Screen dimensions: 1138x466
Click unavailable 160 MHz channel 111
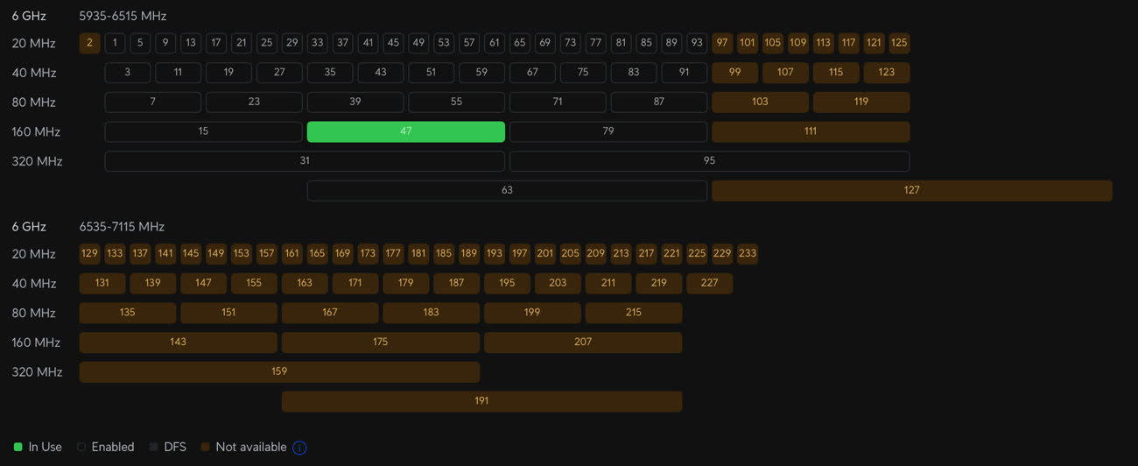point(811,131)
